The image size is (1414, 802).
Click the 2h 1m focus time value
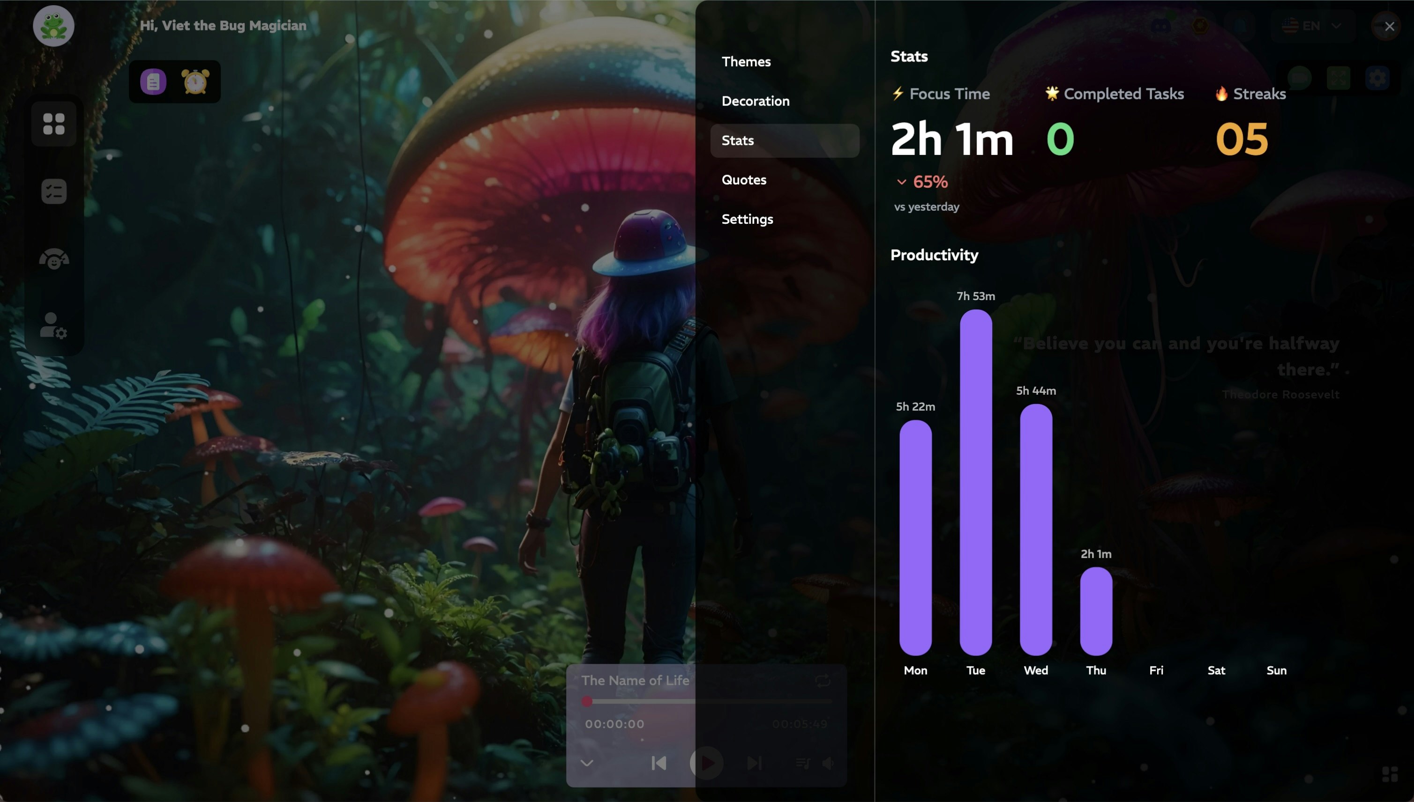coord(952,140)
